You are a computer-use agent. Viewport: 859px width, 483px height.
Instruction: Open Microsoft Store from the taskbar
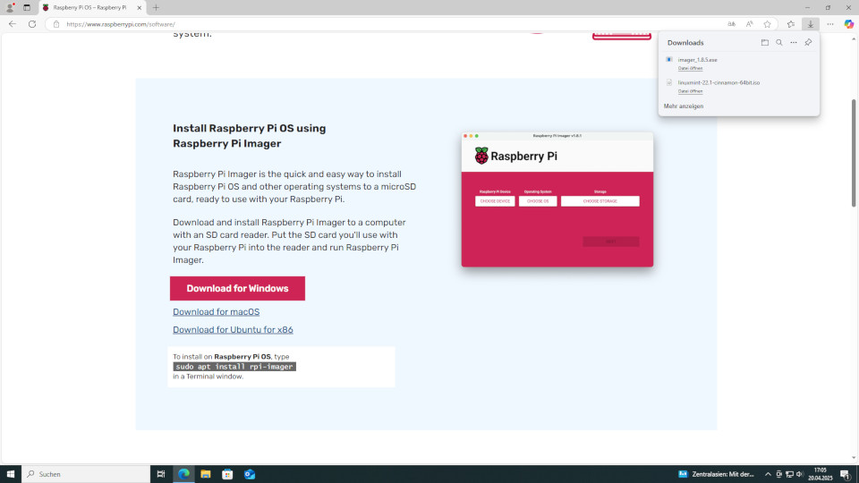pyautogui.click(x=227, y=474)
